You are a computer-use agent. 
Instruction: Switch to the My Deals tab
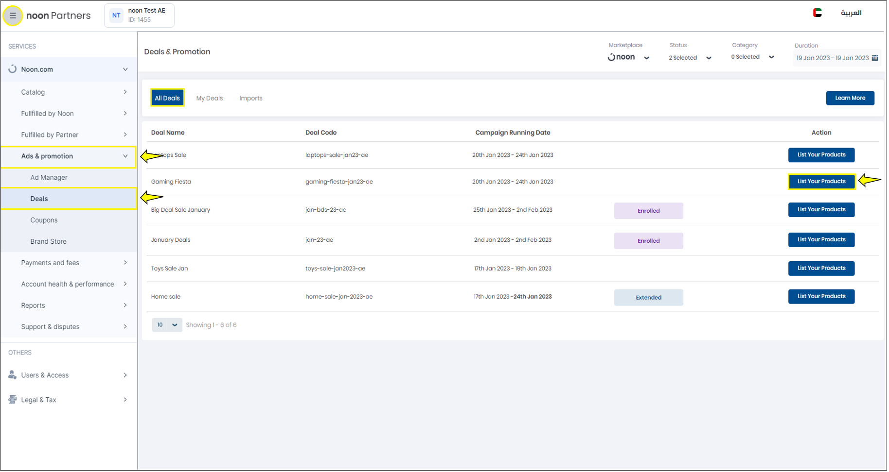coord(210,99)
